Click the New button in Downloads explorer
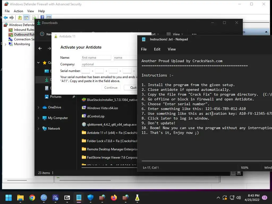The width and height of the screenshot is (272, 204). coord(46,34)
